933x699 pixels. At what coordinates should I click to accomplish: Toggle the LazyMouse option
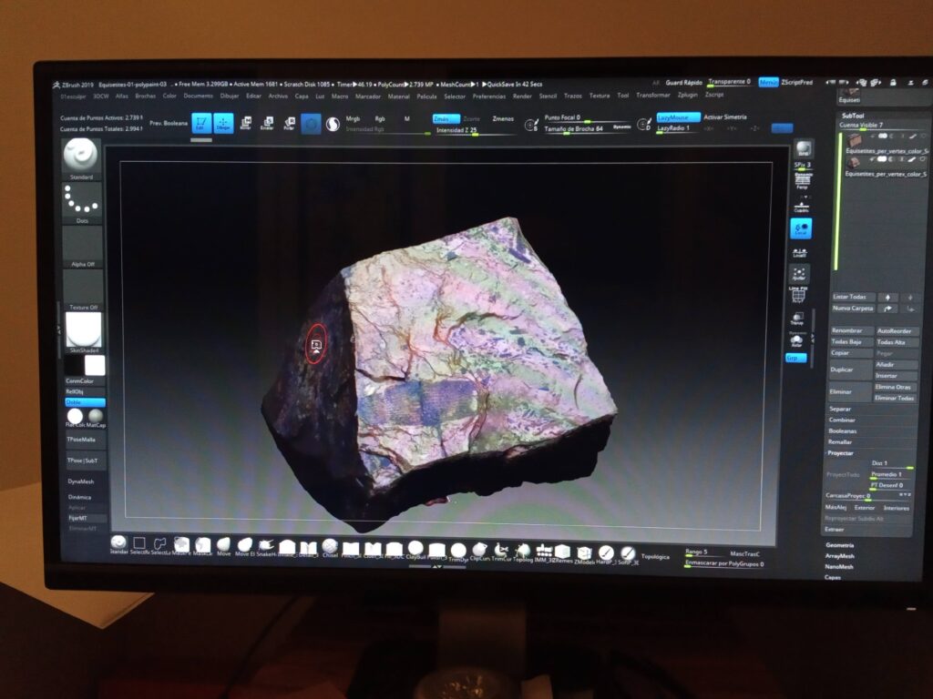(x=678, y=117)
